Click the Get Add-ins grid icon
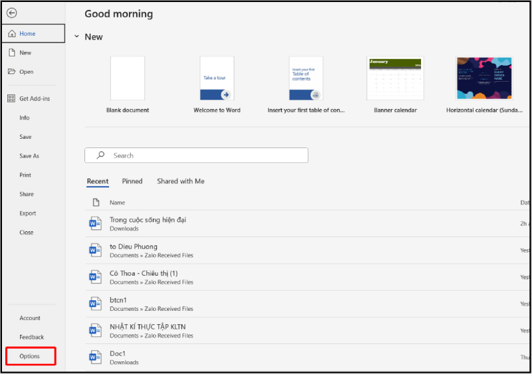Screen dimensions: 532x374 click(x=11, y=98)
